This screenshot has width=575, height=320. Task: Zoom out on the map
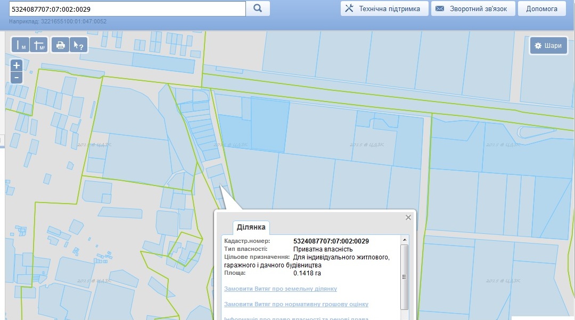click(x=16, y=78)
